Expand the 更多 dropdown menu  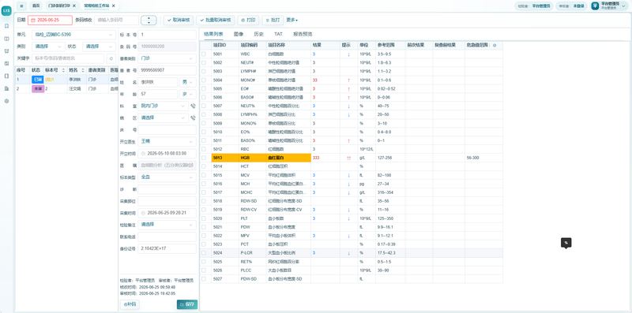(292, 20)
